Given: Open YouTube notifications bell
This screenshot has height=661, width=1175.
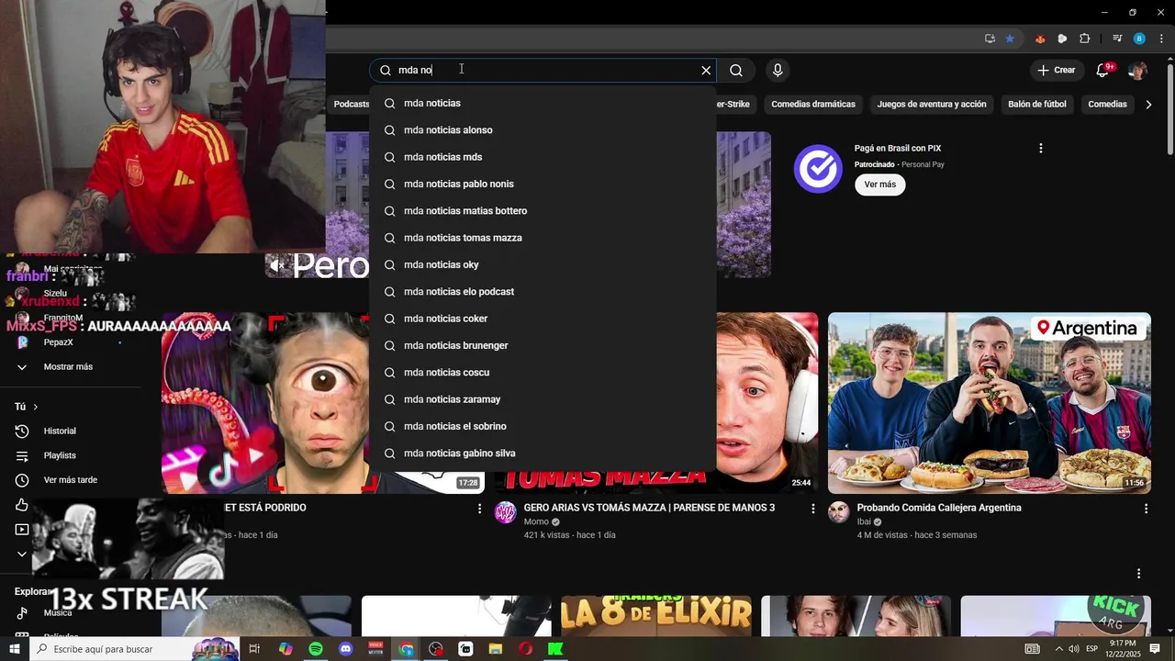Looking at the screenshot, I should 1103,70.
